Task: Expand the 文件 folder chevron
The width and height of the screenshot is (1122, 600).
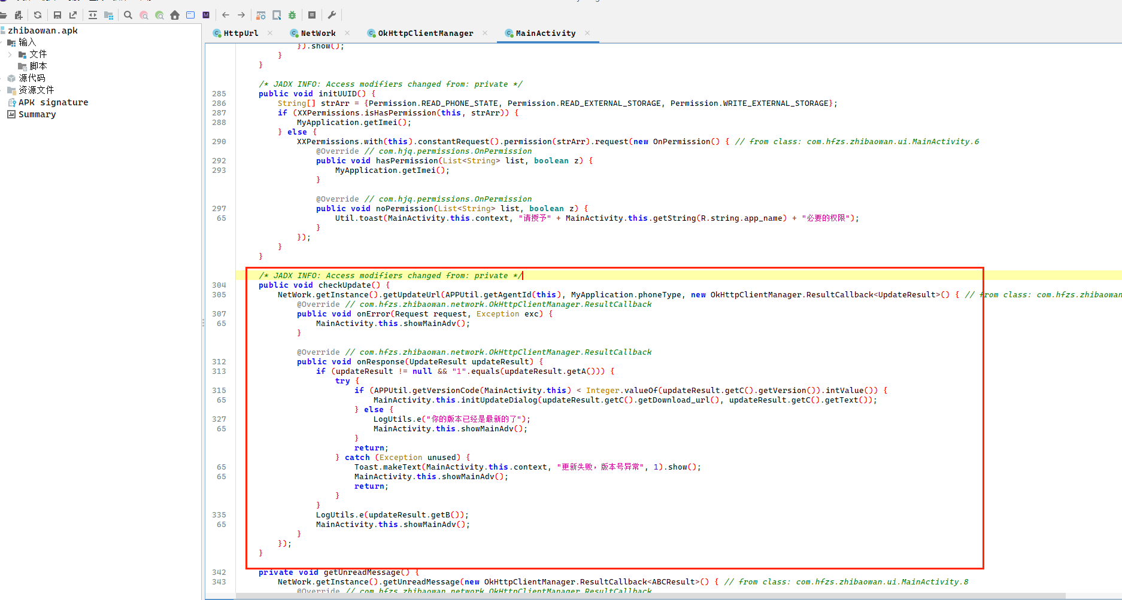Action: tap(10, 54)
